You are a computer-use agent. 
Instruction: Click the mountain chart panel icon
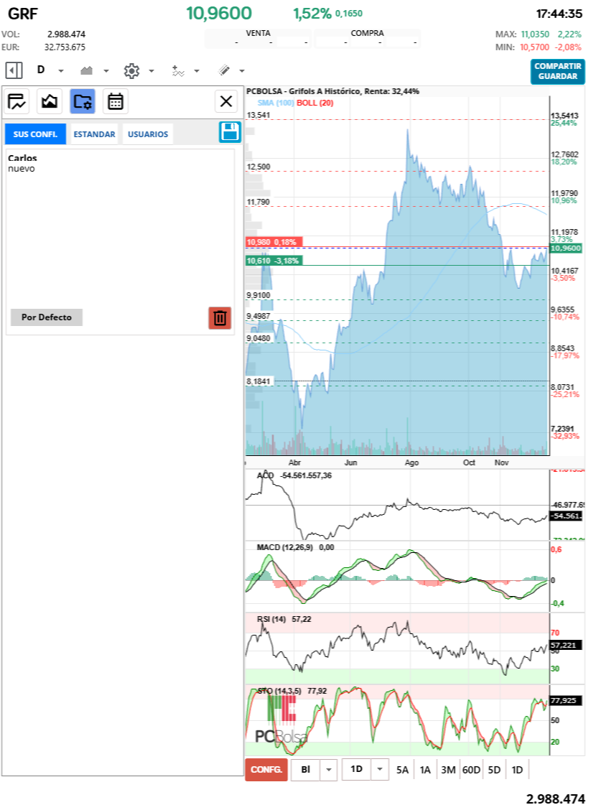coord(50,101)
